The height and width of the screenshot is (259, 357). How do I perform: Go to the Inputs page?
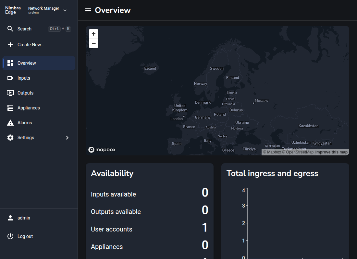tap(39, 78)
